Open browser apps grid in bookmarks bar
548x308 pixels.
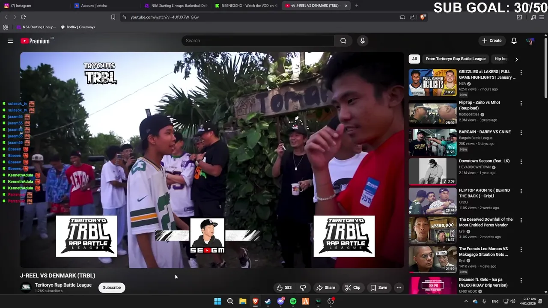(6, 27)
